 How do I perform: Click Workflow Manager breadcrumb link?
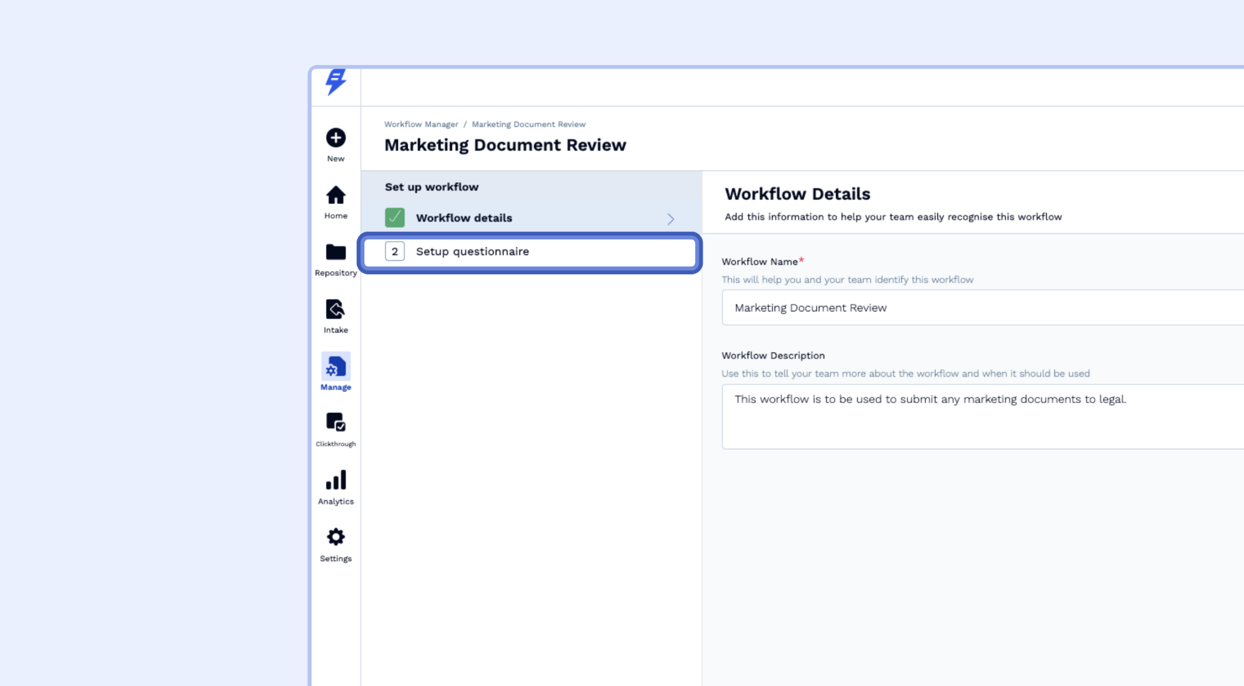421,124
